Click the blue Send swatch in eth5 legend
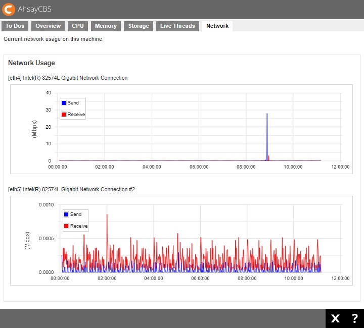Screen dimensions: 364x328 click(x=66, y=214)
